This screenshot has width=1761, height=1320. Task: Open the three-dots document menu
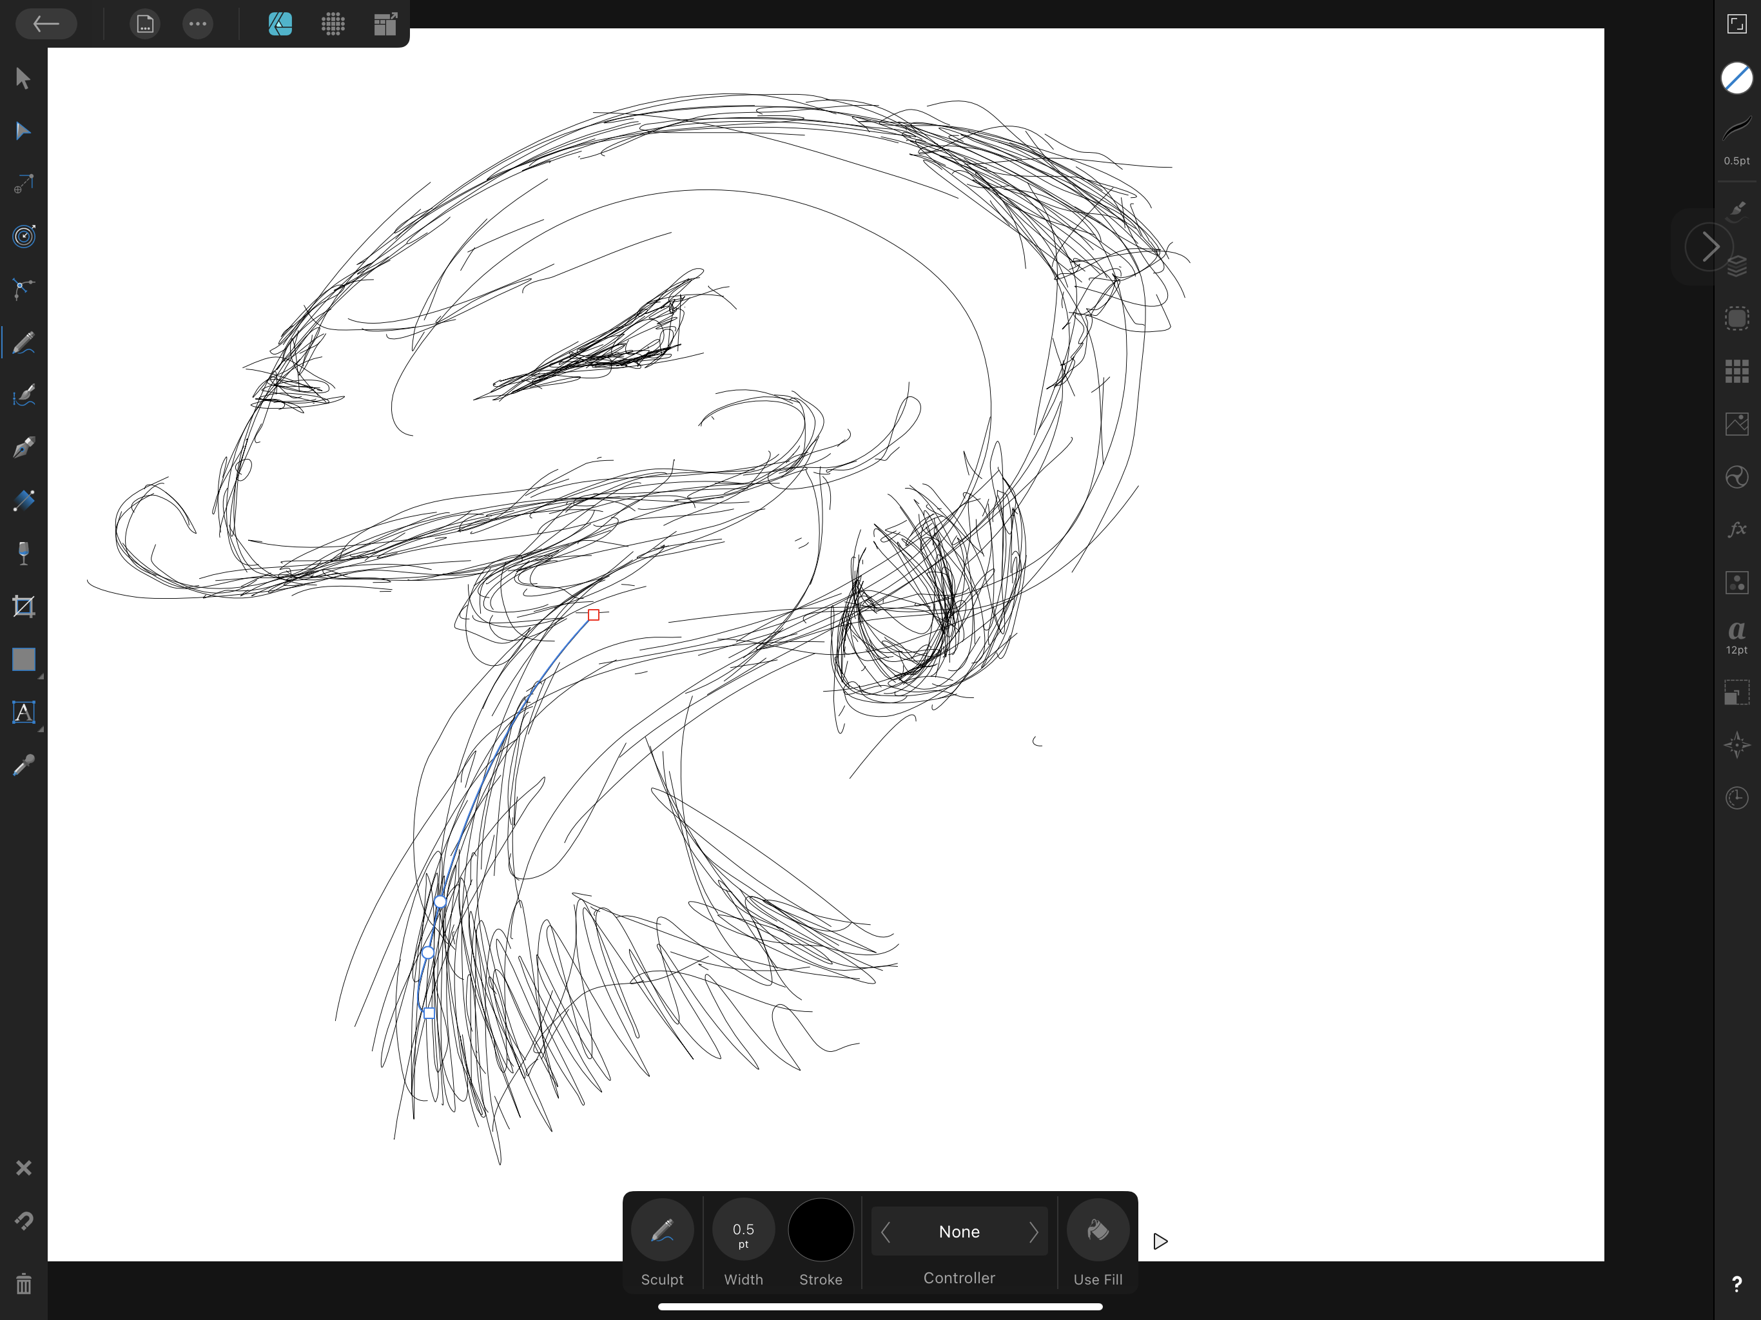[x=197, y=24]
